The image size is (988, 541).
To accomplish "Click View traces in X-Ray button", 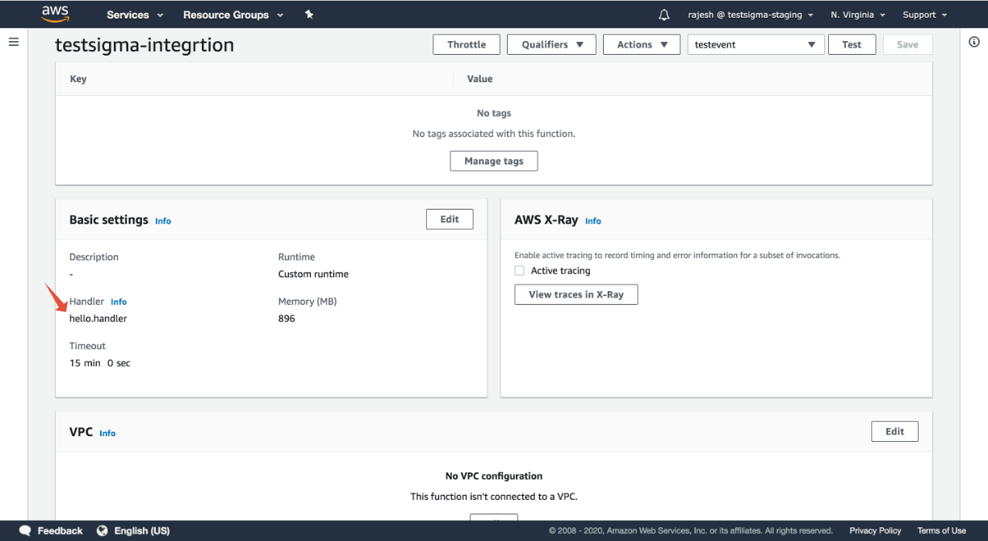I will click(x=576, y=294).
